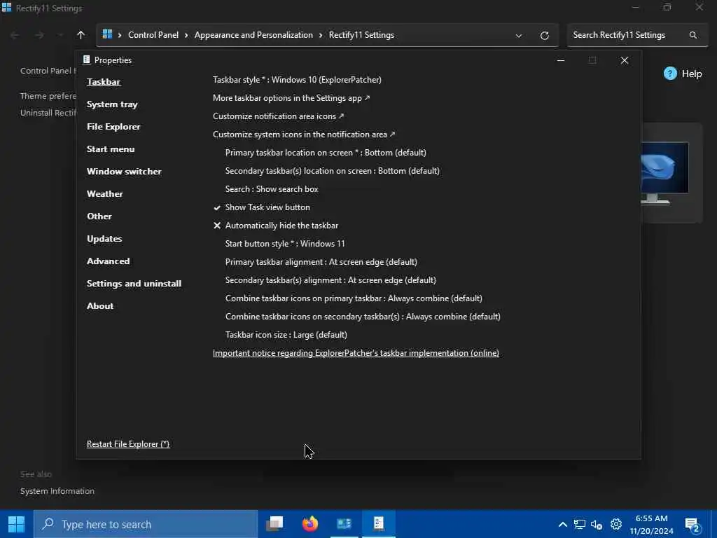Open the clock showing 6:55 AM
Screen dimensions: 717x538
pyautogui.click(x=652, y=525)
